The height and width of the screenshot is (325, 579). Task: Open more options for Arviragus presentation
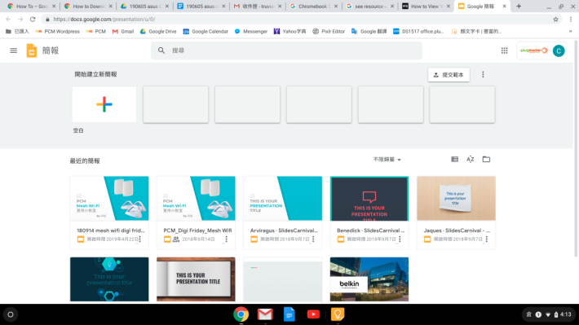coord(313,239)
